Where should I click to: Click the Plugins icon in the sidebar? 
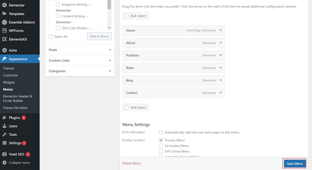click(x=4, y=117)
